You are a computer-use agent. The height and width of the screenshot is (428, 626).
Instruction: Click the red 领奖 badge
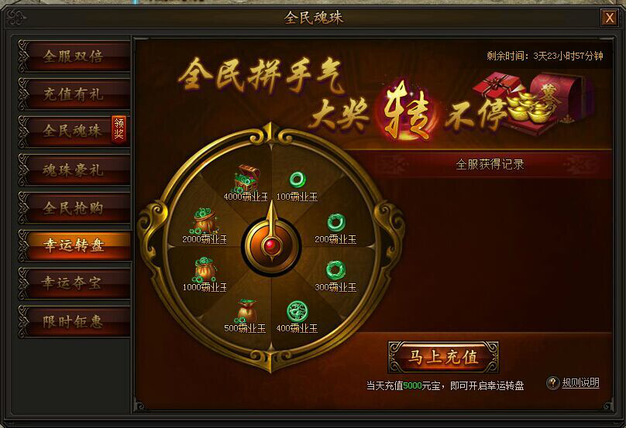tap(119, 128)
